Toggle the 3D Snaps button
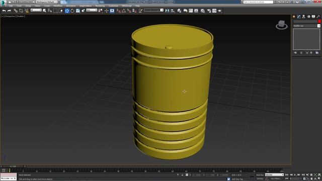This screenshot has width=322, height=181. click(119, 11)
